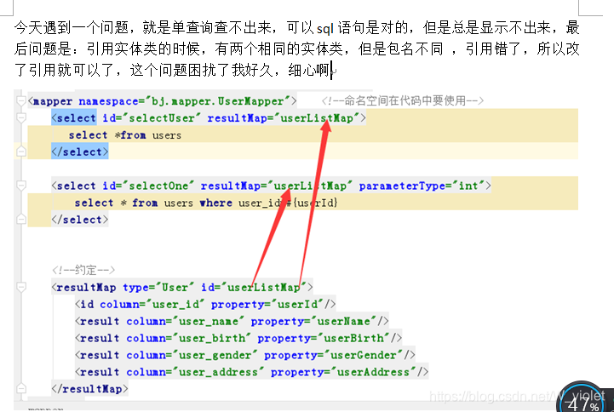Screen dimensions: 614x412
Task: Click the <id column="user_id" line
Action: point(205,304)
